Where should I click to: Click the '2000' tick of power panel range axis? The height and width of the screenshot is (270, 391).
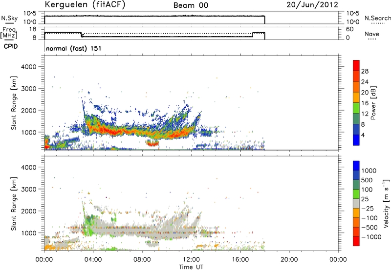click(29, 111)
